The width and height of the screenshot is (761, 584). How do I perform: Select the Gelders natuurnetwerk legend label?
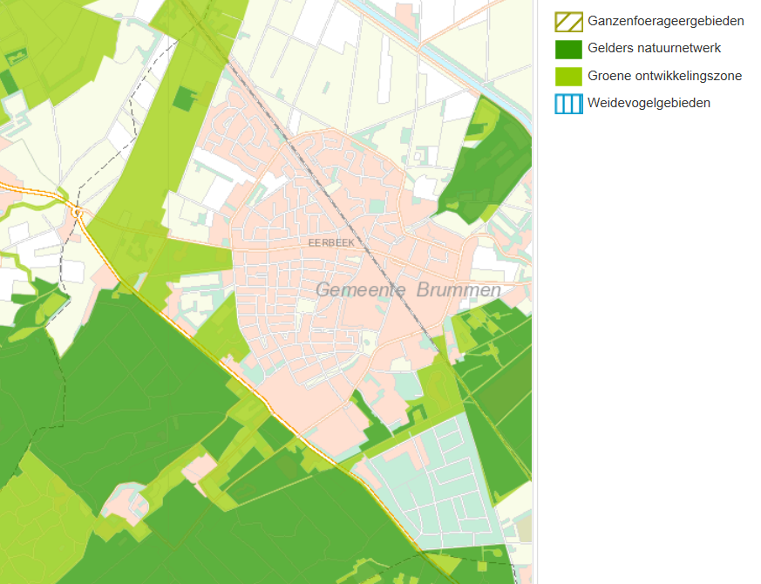click(x=655, y=48)
